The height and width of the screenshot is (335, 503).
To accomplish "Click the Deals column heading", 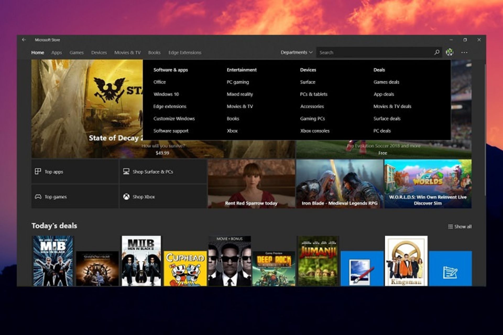I will (379, 70).
